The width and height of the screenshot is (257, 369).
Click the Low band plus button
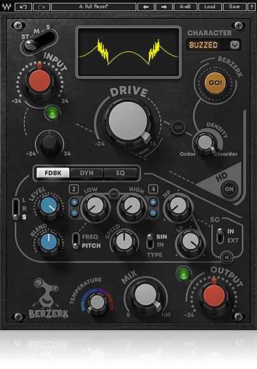pos(74,202)
